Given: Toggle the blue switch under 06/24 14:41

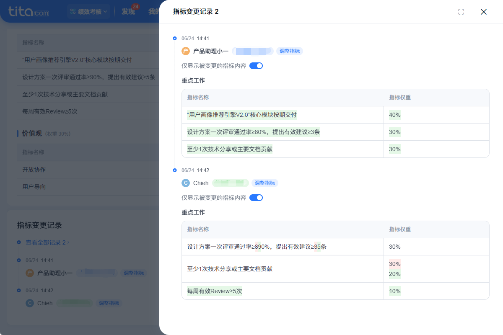Looking at the screenshot, I should click(256, 66).
